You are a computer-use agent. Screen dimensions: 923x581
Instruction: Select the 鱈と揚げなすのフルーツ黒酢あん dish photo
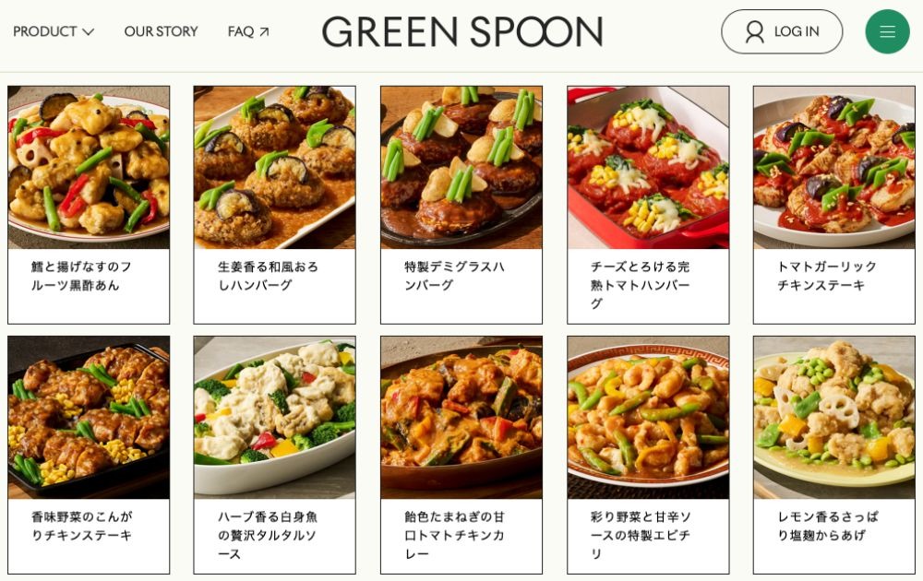click(x=89, y=168)
